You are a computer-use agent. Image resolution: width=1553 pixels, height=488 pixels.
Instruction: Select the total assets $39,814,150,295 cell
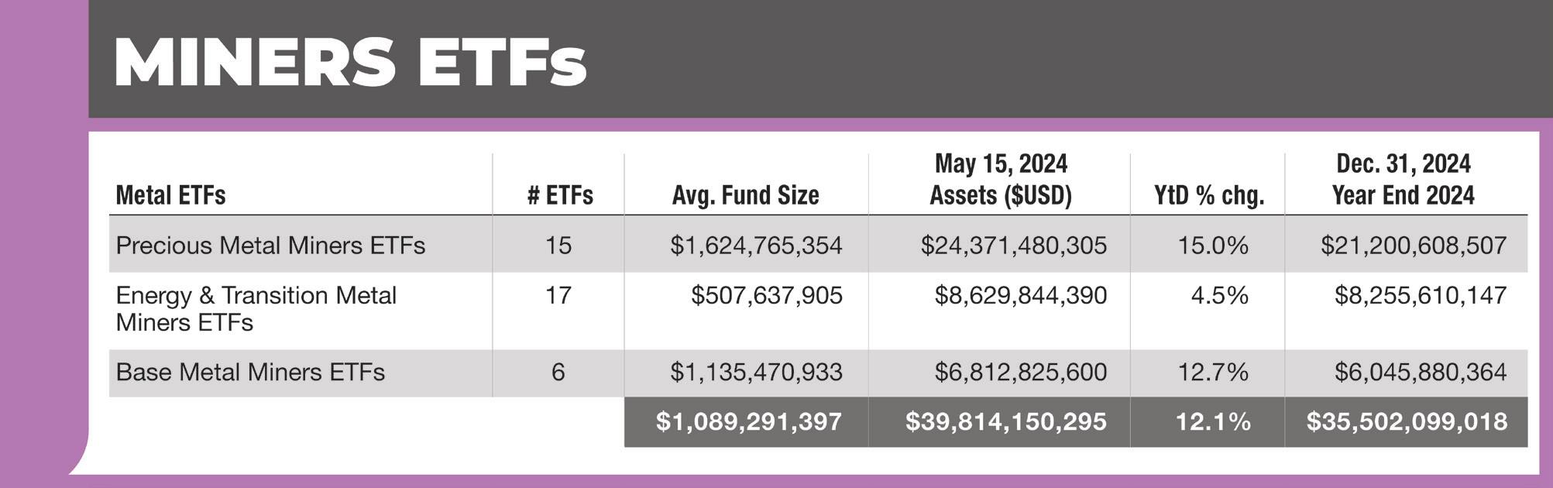pos(1005,421)
